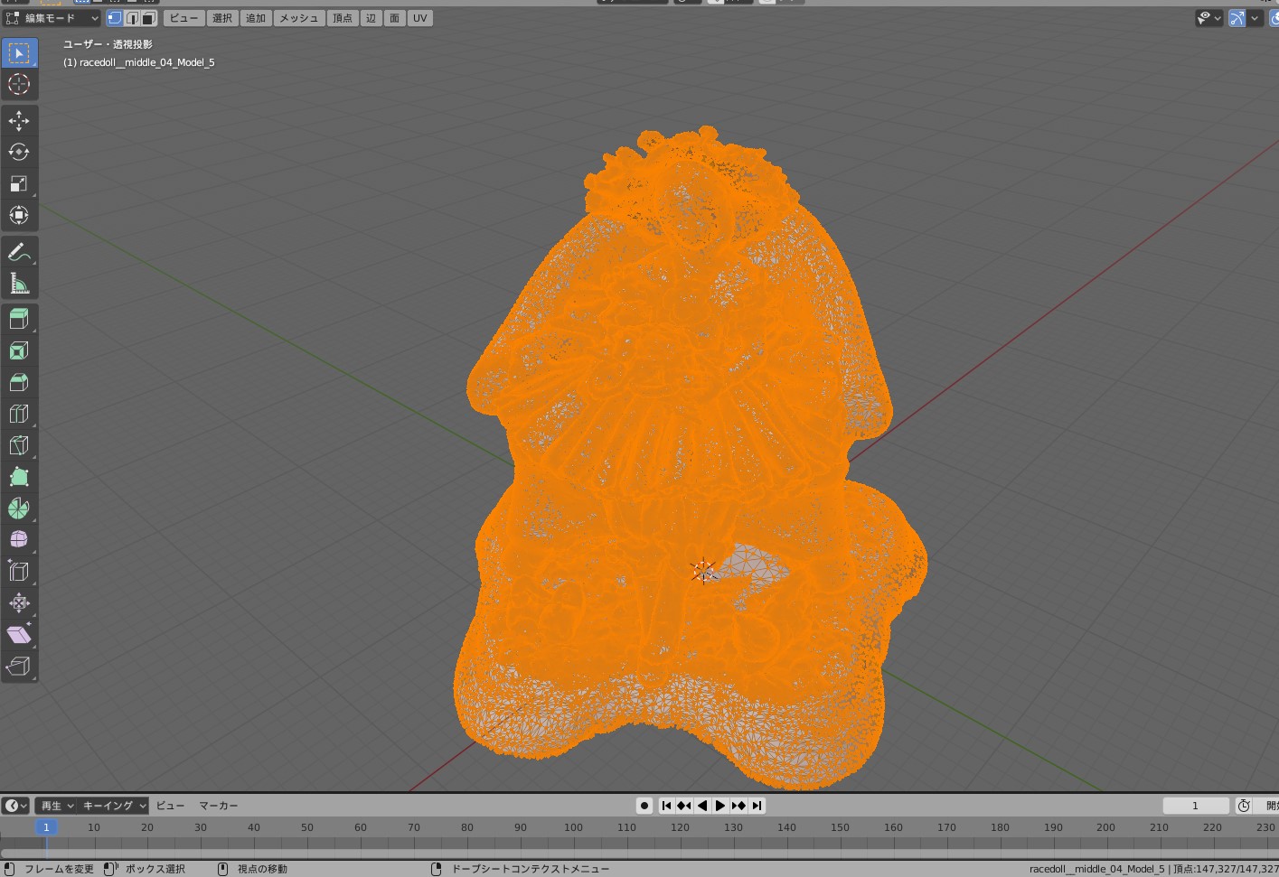Image resolution: width=1279 pixels, height=877 pixels.
Task: Activate the Measure ruler tool
Action: (x=19, y=284)
